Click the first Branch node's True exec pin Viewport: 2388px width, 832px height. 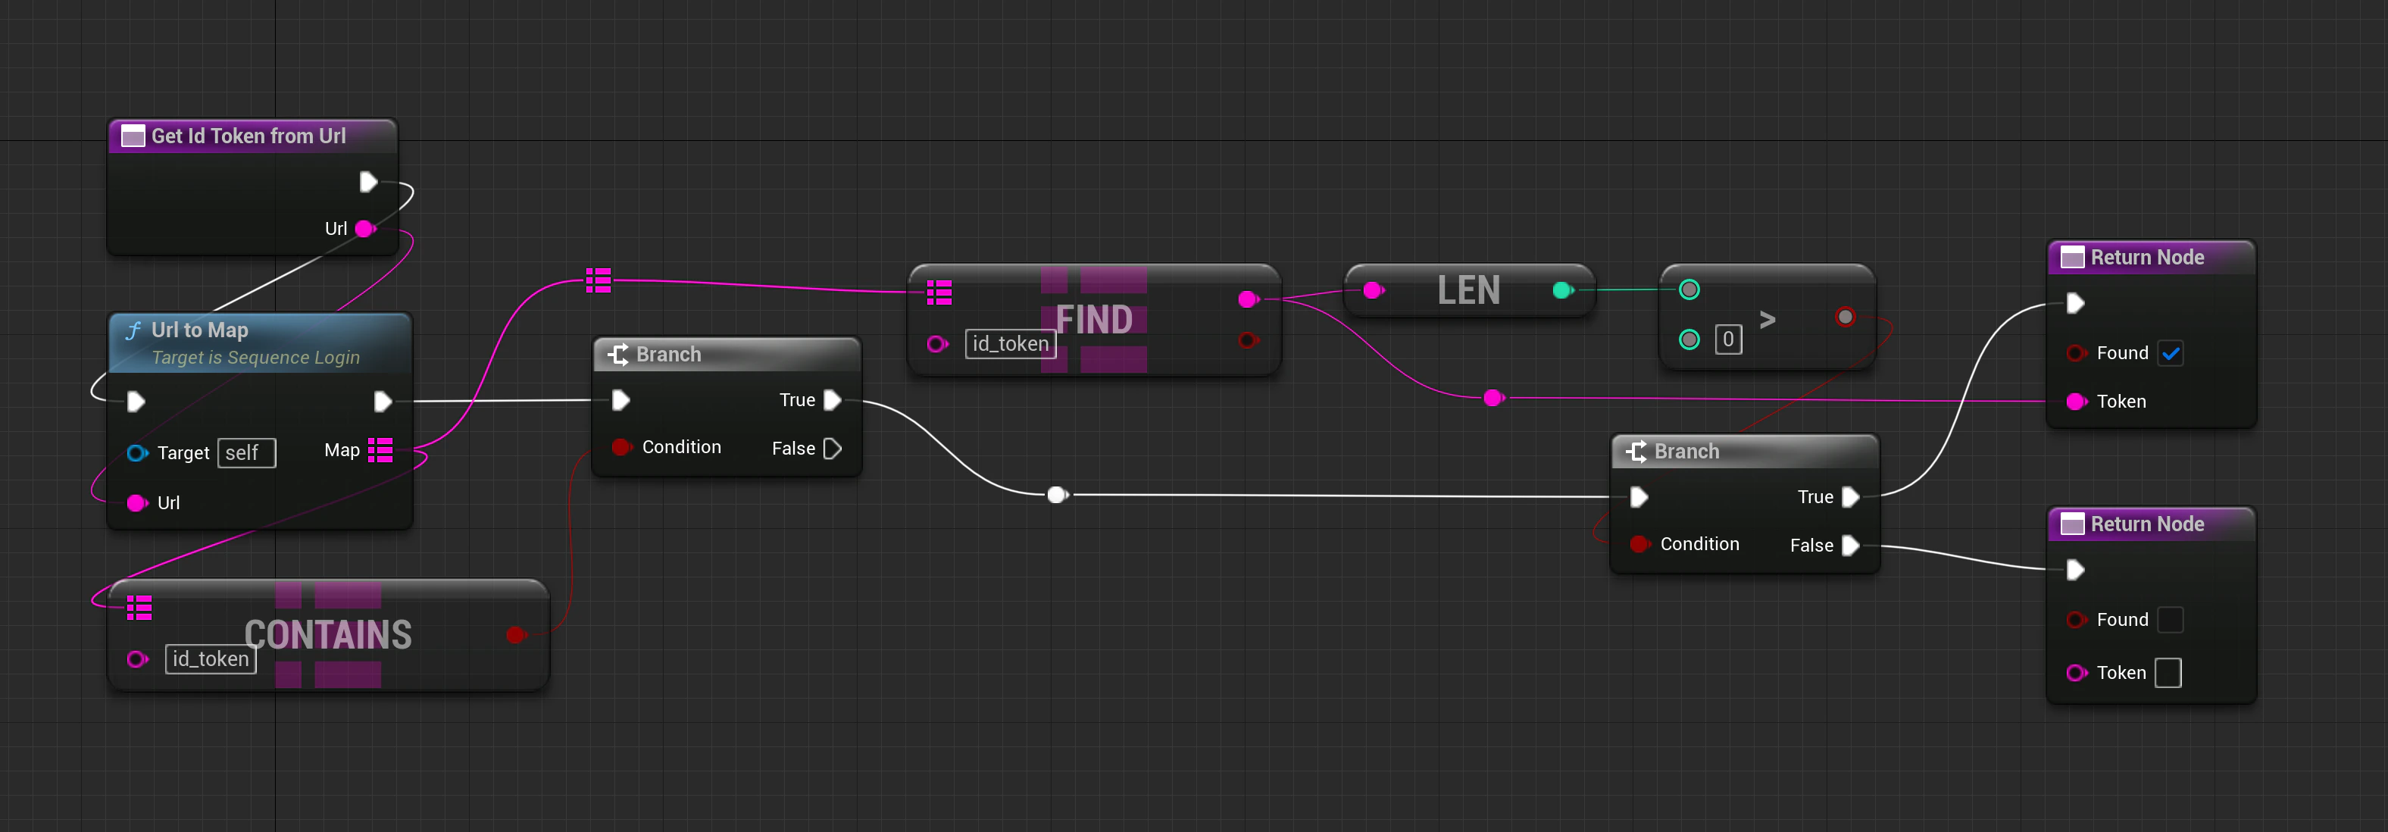click(832, 400)
